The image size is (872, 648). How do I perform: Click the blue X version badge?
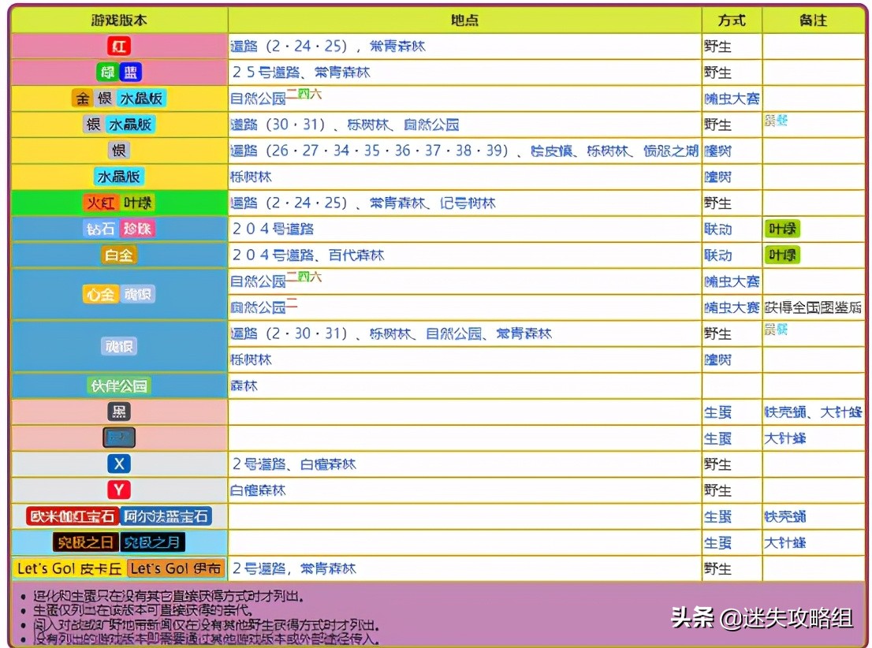[119, 464]
